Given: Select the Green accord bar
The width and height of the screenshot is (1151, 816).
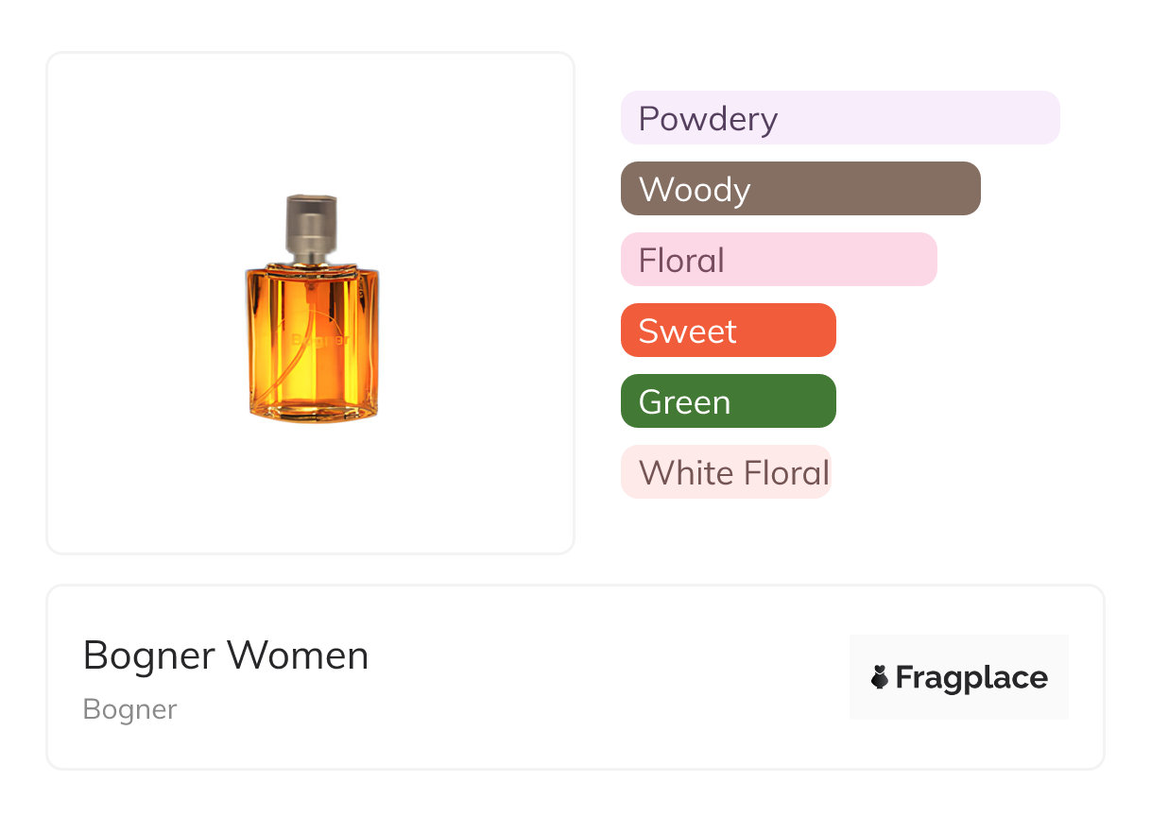Looking at the screenshot, I should click(728, 401).
